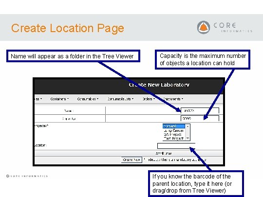Click the Create New Laboratory title

[159, 85]
